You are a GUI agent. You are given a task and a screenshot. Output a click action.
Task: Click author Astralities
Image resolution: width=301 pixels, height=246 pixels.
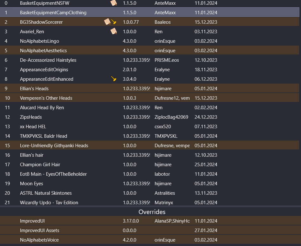(165, 193)
